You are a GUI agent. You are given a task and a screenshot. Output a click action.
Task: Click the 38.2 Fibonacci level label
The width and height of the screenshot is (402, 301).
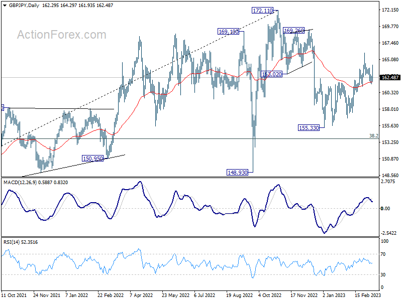pos(373,135)
